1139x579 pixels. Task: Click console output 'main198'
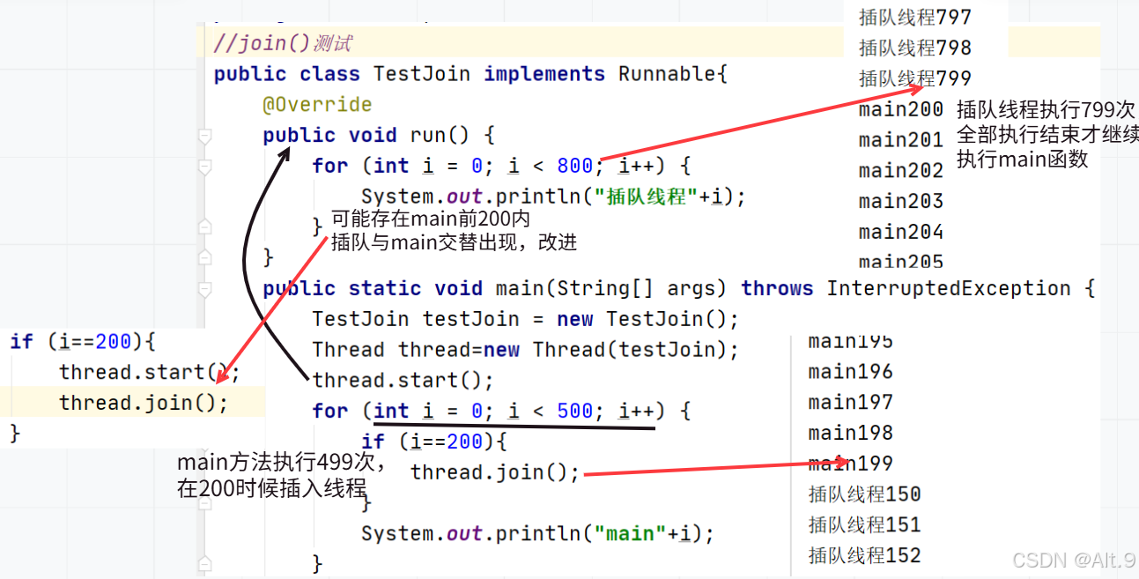[851, 434]
